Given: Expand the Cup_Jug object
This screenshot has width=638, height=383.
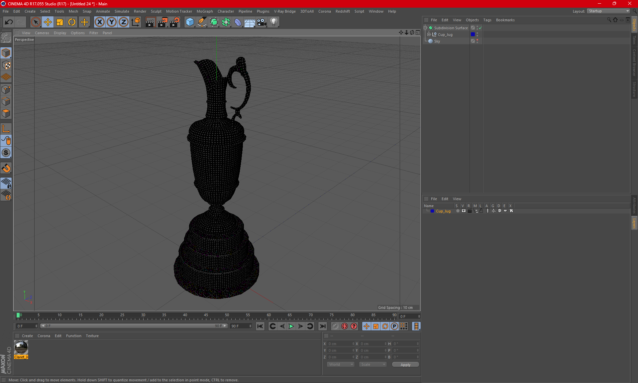Looking at the screenshot, I should point(429,35).
